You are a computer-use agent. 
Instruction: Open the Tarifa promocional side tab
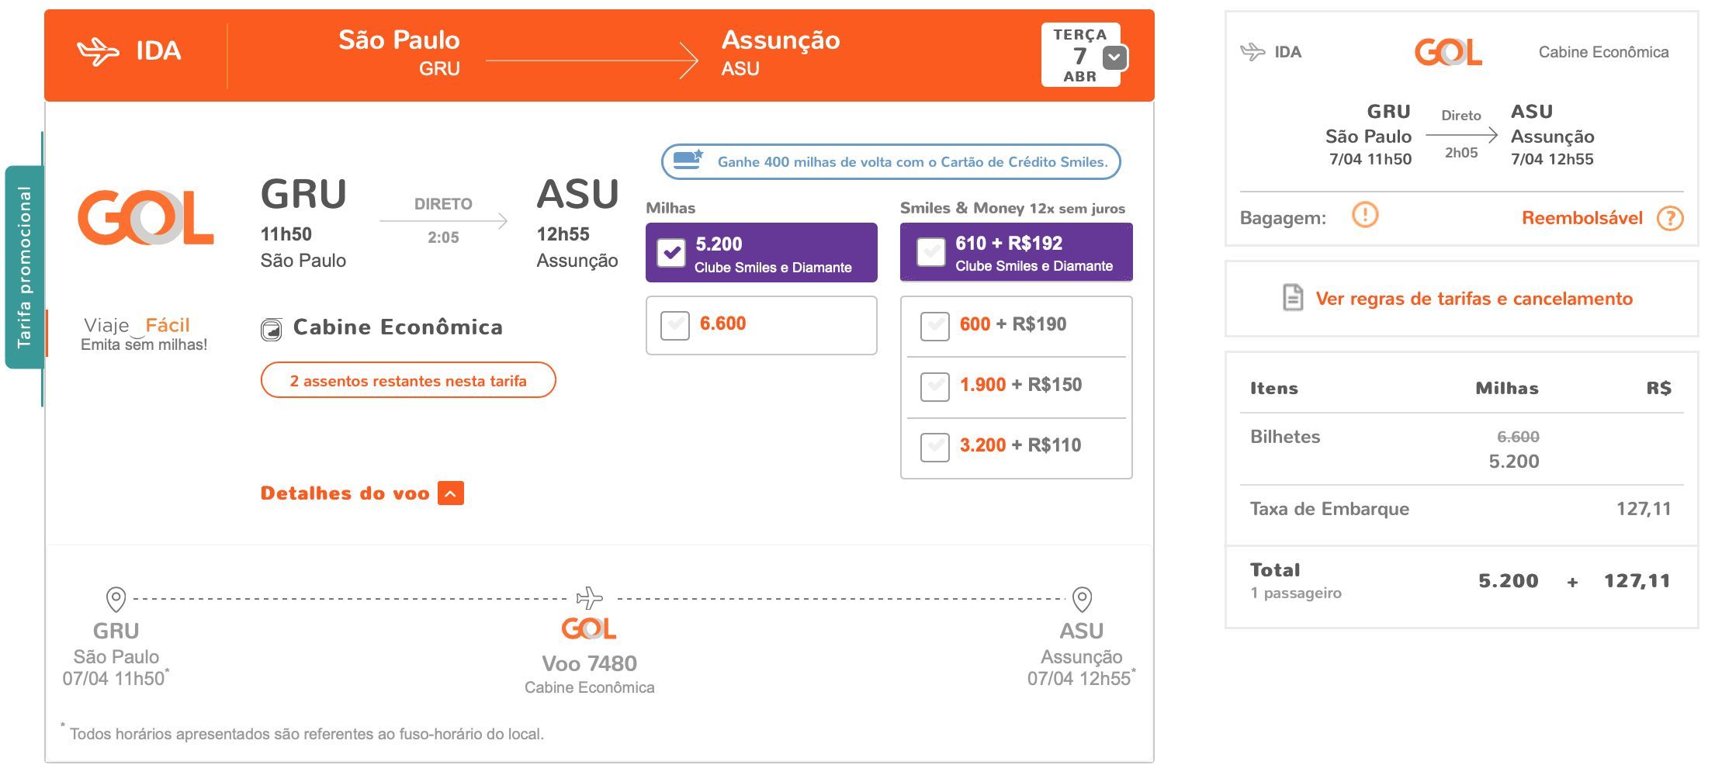[24, 267]
